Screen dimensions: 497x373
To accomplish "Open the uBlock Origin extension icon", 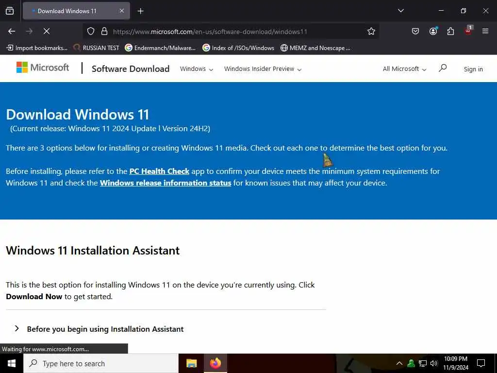I will click(468, 31).
